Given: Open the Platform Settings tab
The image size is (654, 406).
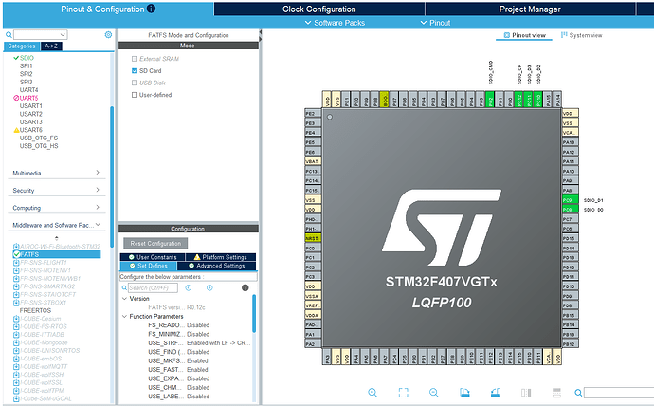Looking at the screenshot, I should click(220, 257).
